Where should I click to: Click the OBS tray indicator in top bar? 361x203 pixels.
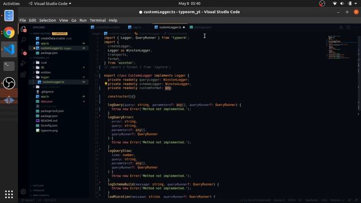pyautogui.click(x=322, y=3)
